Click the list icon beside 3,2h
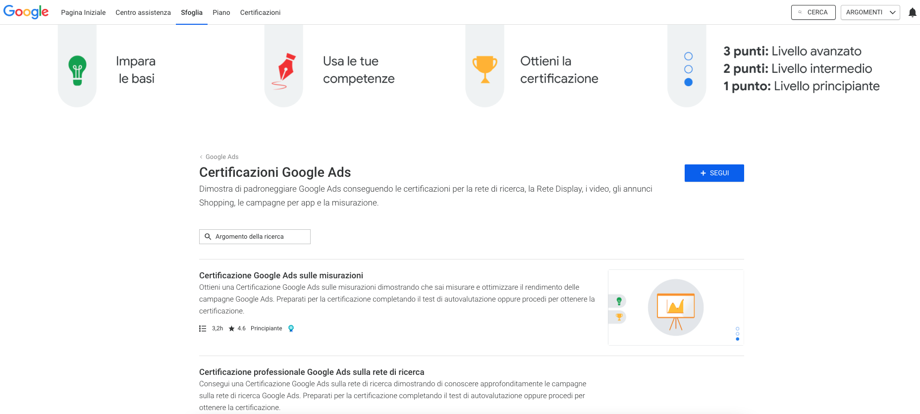This screenshot has height=414, width=920. click(203, 328)
